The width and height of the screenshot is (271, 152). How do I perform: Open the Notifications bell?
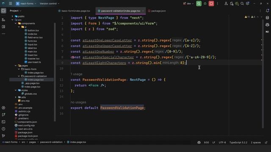(267, 11)
